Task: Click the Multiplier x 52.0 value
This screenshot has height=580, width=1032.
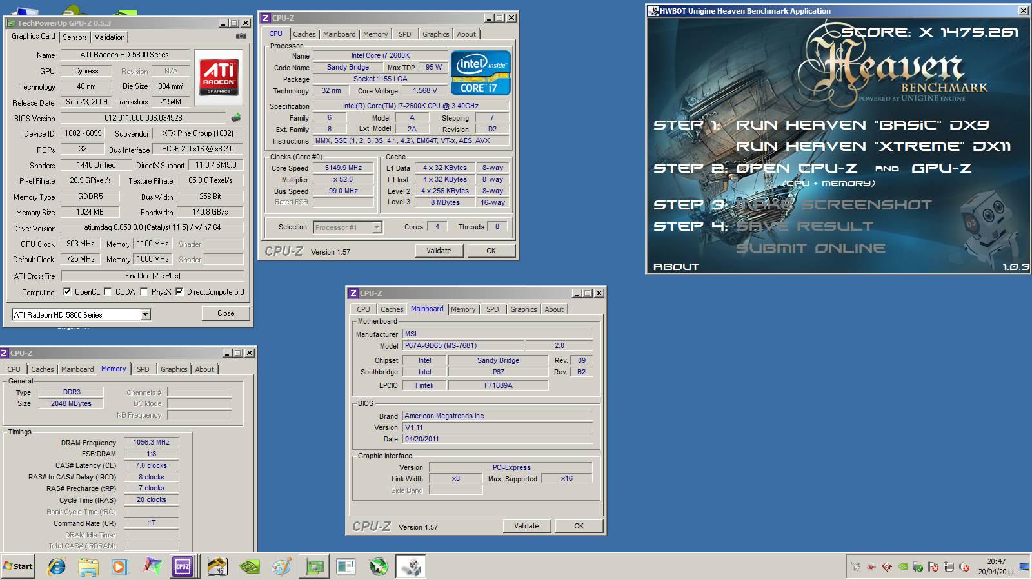Action: [x=343, y=179]
